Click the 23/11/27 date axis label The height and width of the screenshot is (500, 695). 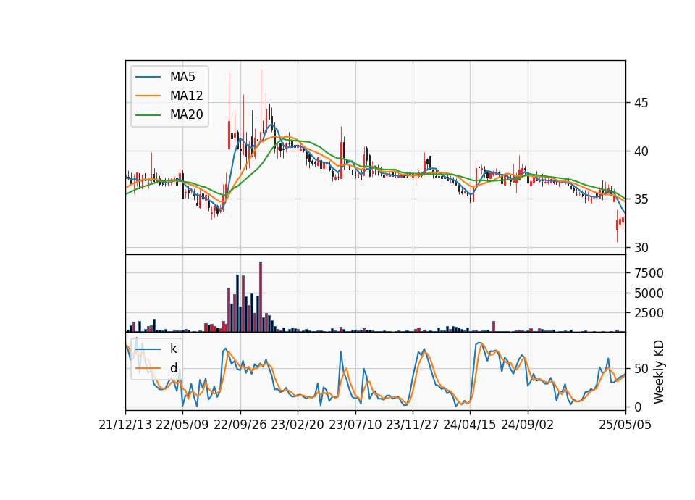[413, 425]
